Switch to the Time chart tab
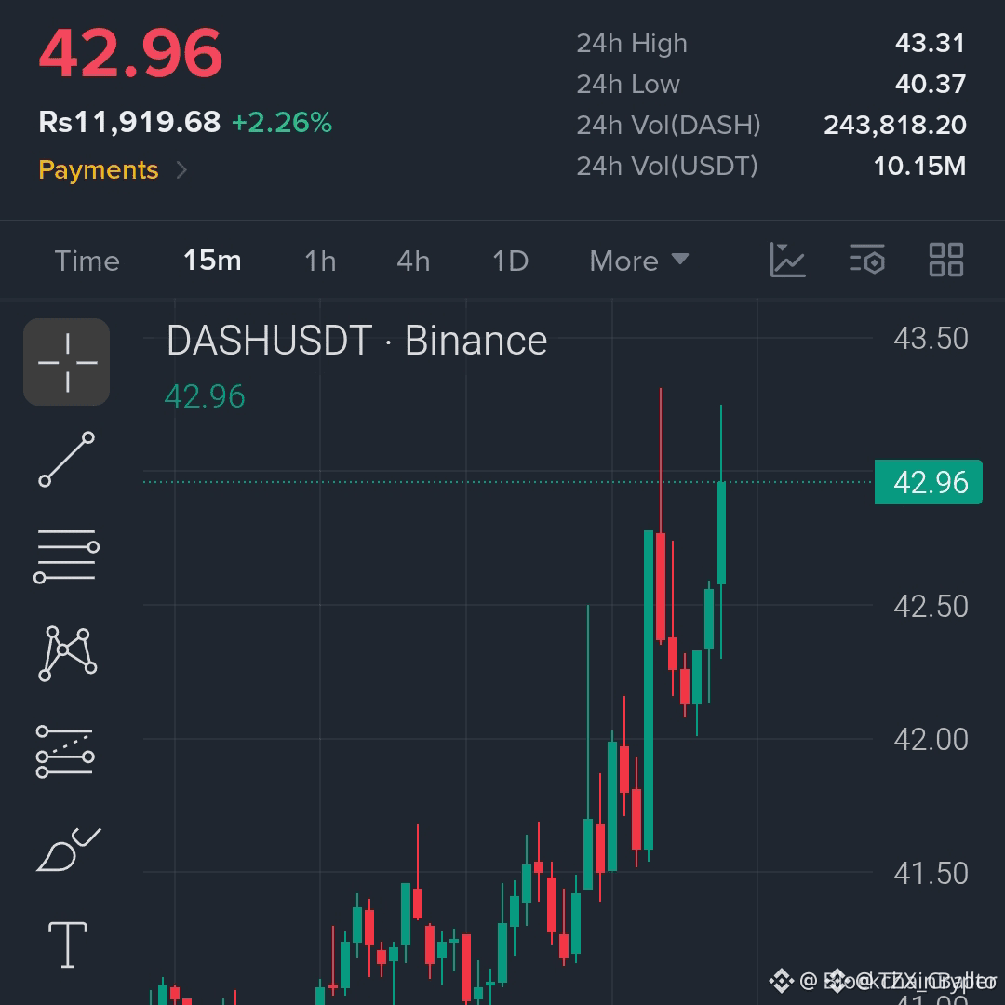The height and width of the screenshot is (1005, 1005). (x=87, y=261)
